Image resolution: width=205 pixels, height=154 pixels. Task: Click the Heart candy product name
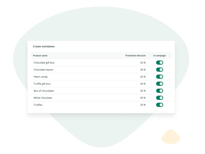41,77
